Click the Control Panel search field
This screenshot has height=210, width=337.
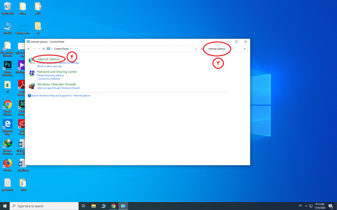point(223,49)
